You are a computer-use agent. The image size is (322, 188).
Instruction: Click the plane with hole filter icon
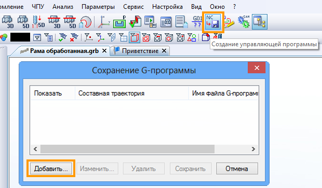pos(112,37)
